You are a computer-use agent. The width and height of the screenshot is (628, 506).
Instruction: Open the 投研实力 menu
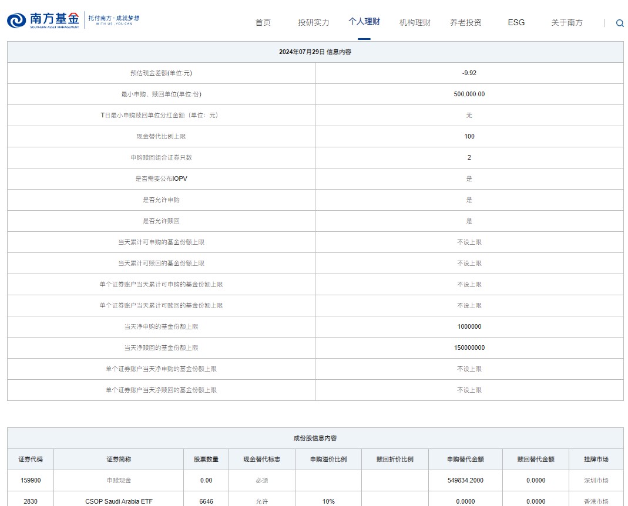tap(313, 23)
